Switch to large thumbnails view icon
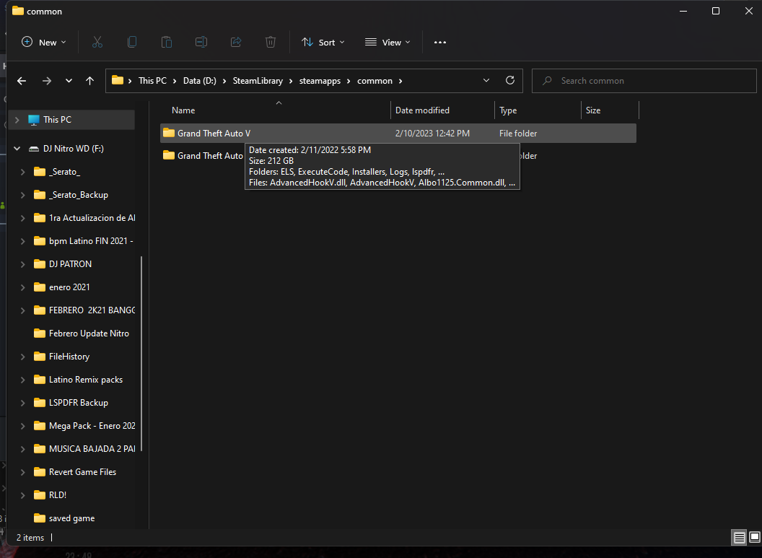The width and height of the screenshot is (762, 558). click(754, 537)
